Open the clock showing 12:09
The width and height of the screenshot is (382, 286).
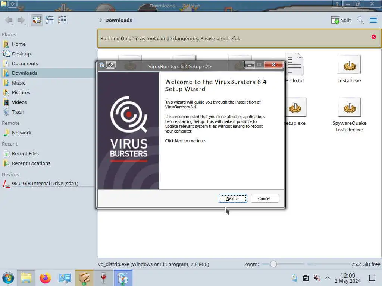tap(348, 278)
